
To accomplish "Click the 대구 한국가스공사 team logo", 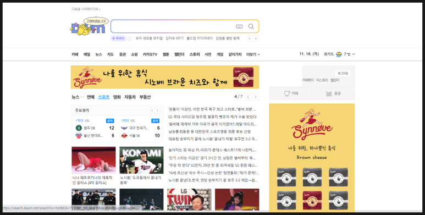I will (x=124, y=128).
